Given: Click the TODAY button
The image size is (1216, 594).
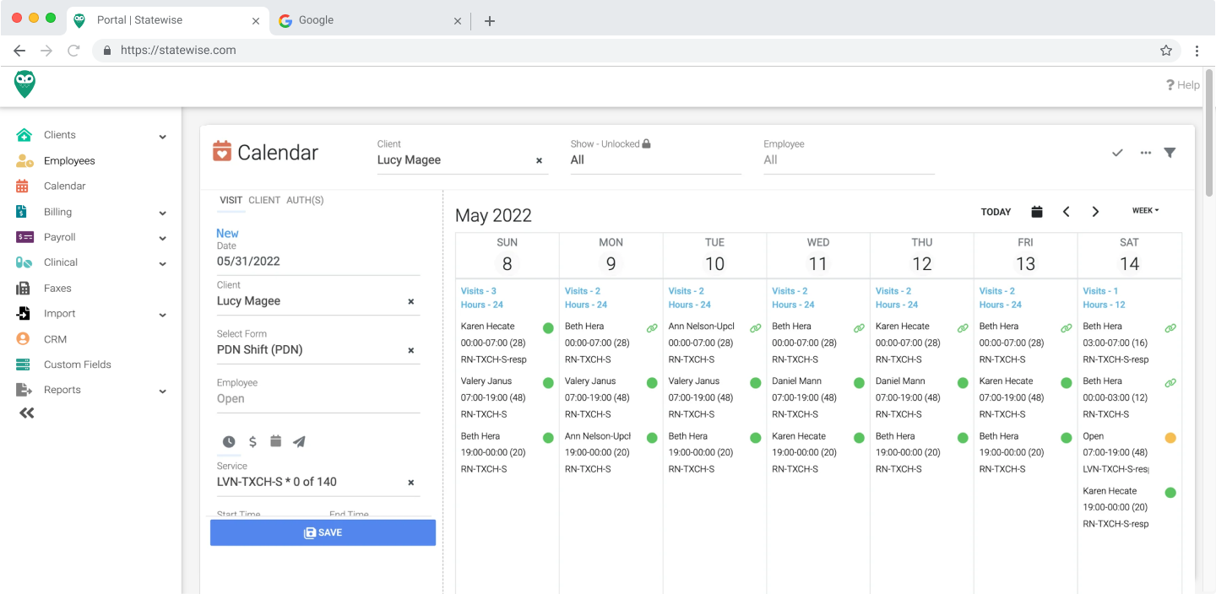Looking at the screenshot, I should pyautogui.click(x=996, y=212).
